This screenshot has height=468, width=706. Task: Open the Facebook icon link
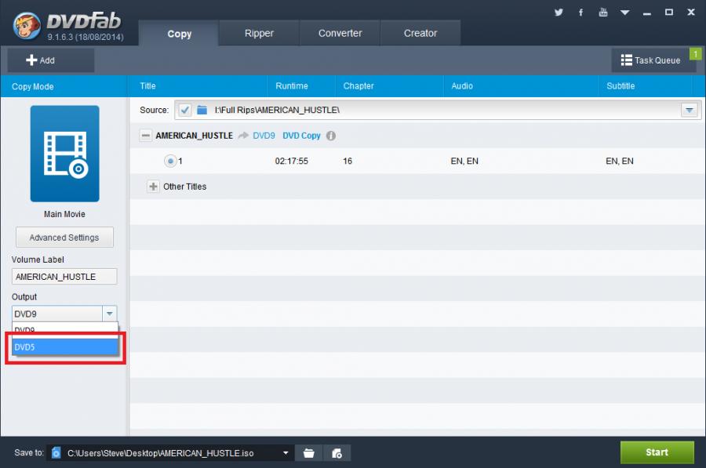(x=580, y=13)
